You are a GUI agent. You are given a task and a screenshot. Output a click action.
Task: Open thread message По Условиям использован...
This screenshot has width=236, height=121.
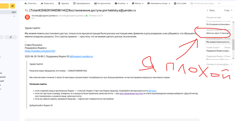pos(218,24)
